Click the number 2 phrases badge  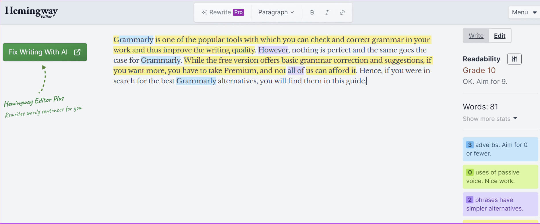[x=470, y=200]
